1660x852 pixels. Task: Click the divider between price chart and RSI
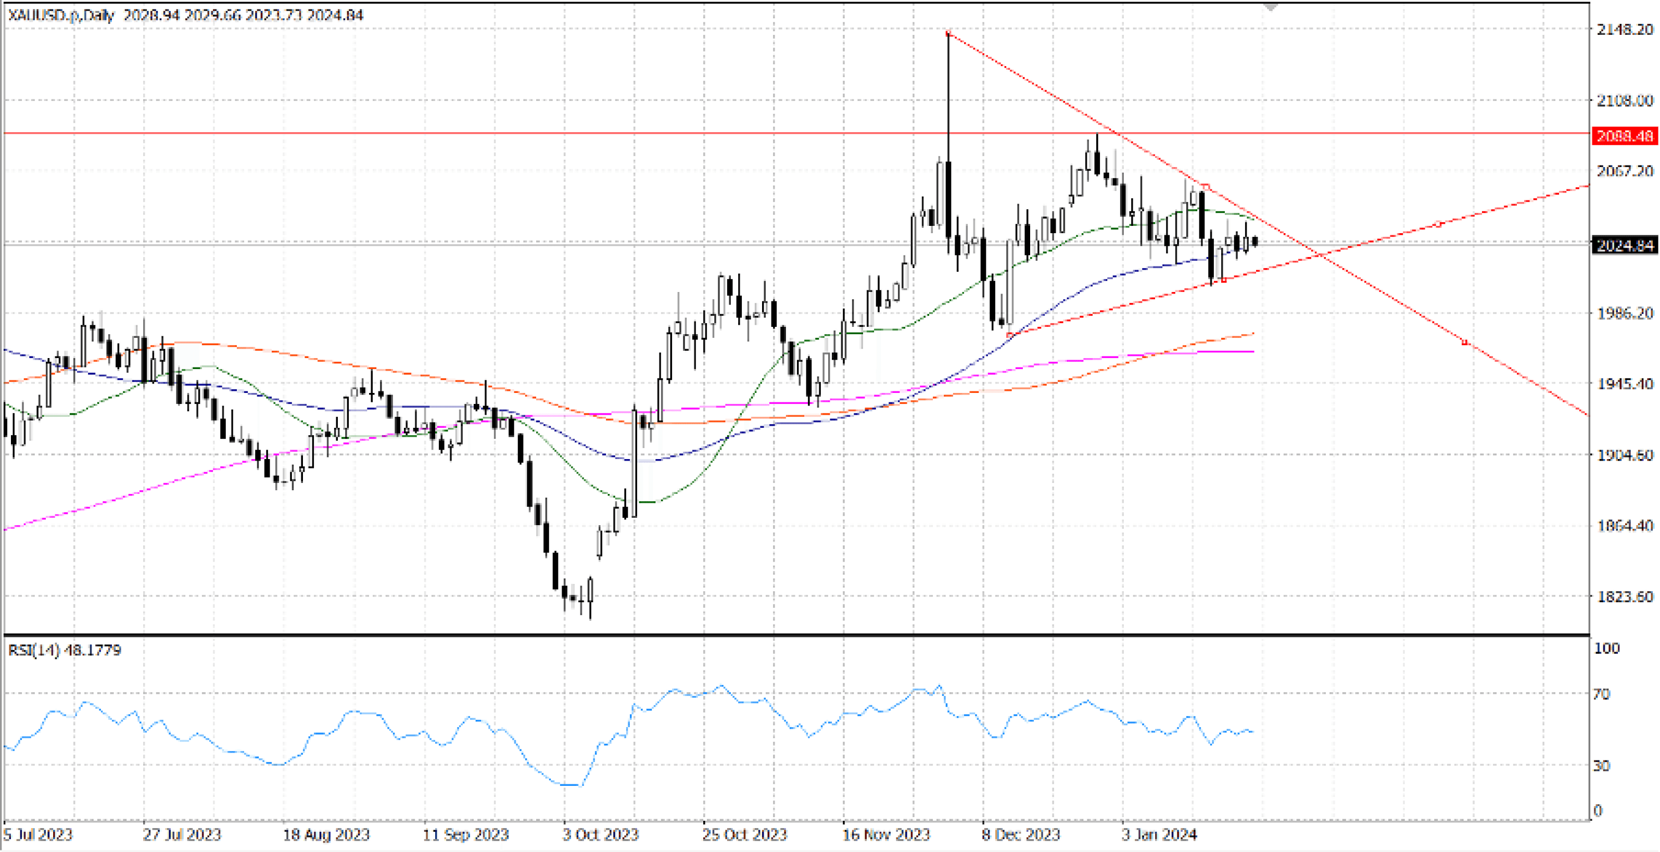pyautogui.click(x=774, y=635)
